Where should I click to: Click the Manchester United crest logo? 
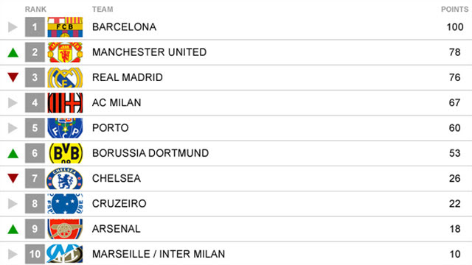tap(65, 52)
